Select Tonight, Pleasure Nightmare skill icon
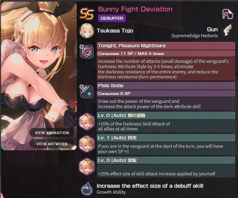This screenshot has width=238, height=198. pyautogui.click(x=87, y=51)
